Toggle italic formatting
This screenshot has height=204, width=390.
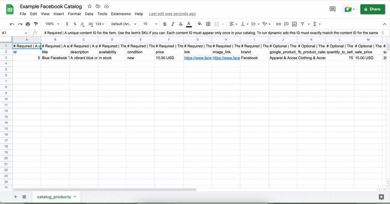(173, 24)
